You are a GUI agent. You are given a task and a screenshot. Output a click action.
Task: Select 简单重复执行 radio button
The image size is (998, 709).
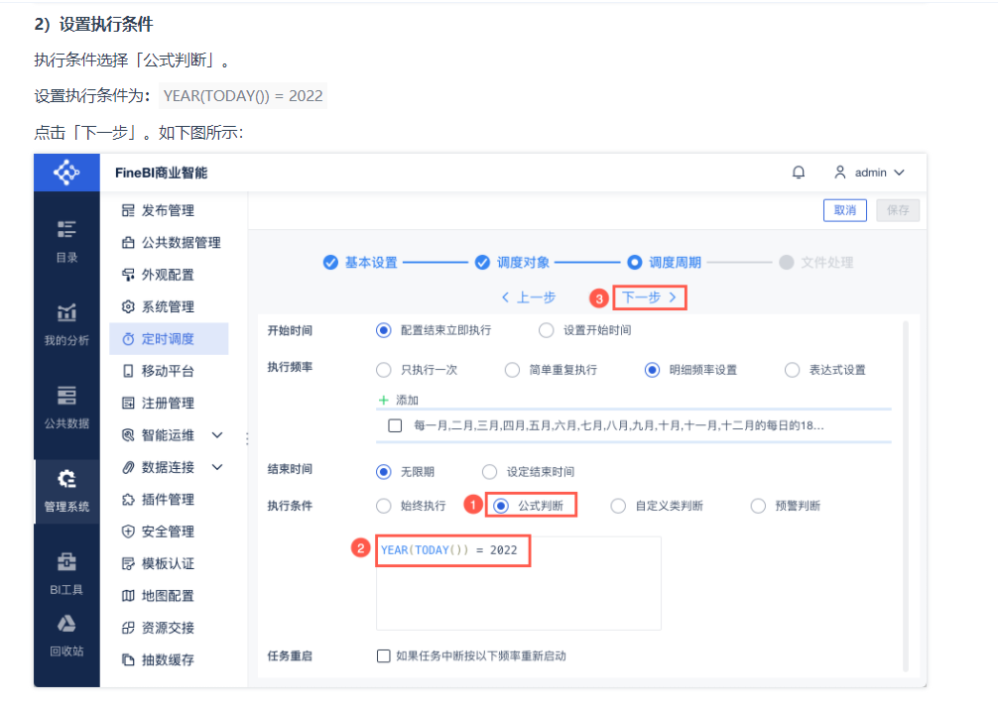coord(512,370)
